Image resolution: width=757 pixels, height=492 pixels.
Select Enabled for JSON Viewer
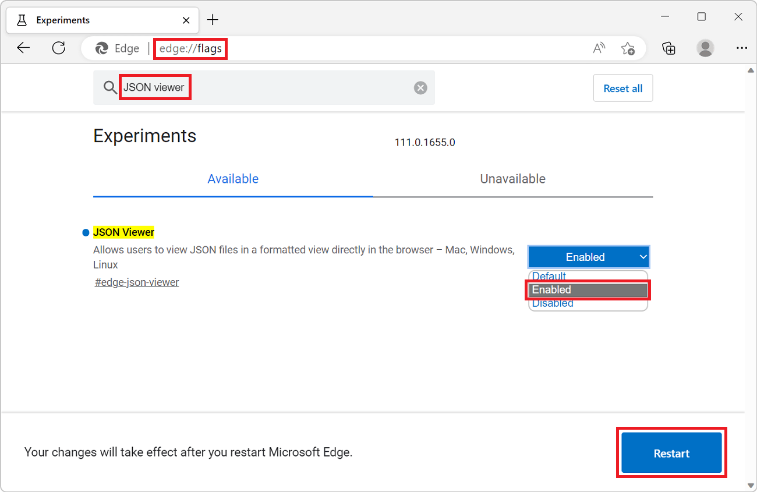click(x=587, y=289)
